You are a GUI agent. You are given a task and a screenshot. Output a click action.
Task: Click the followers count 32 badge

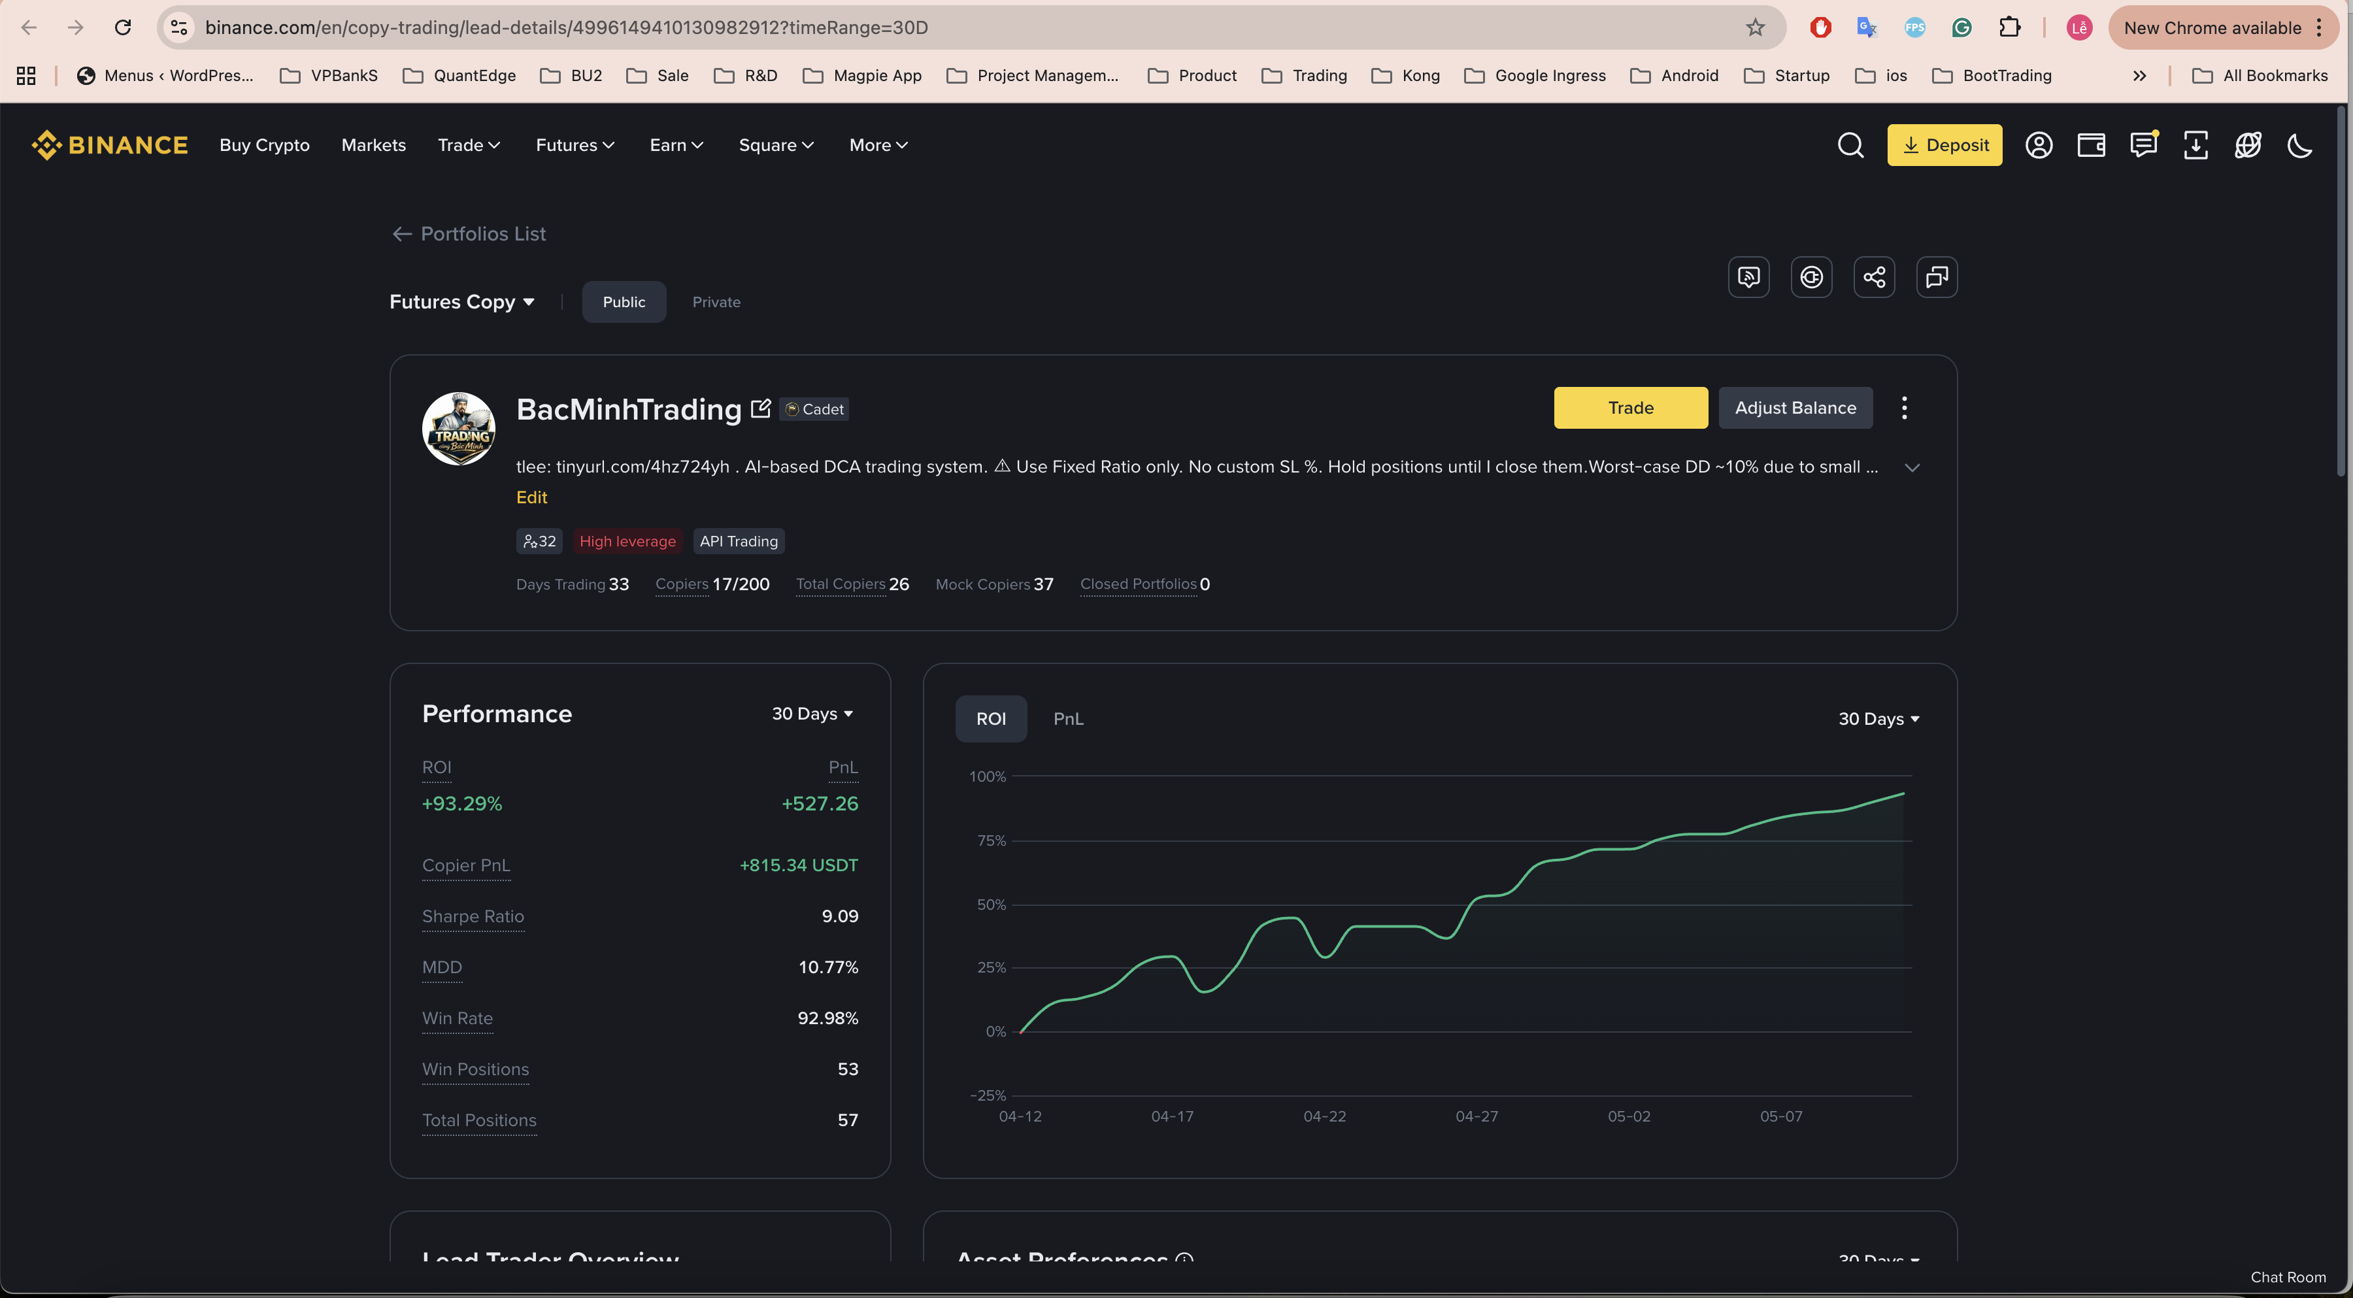click(x=539, y=541)
